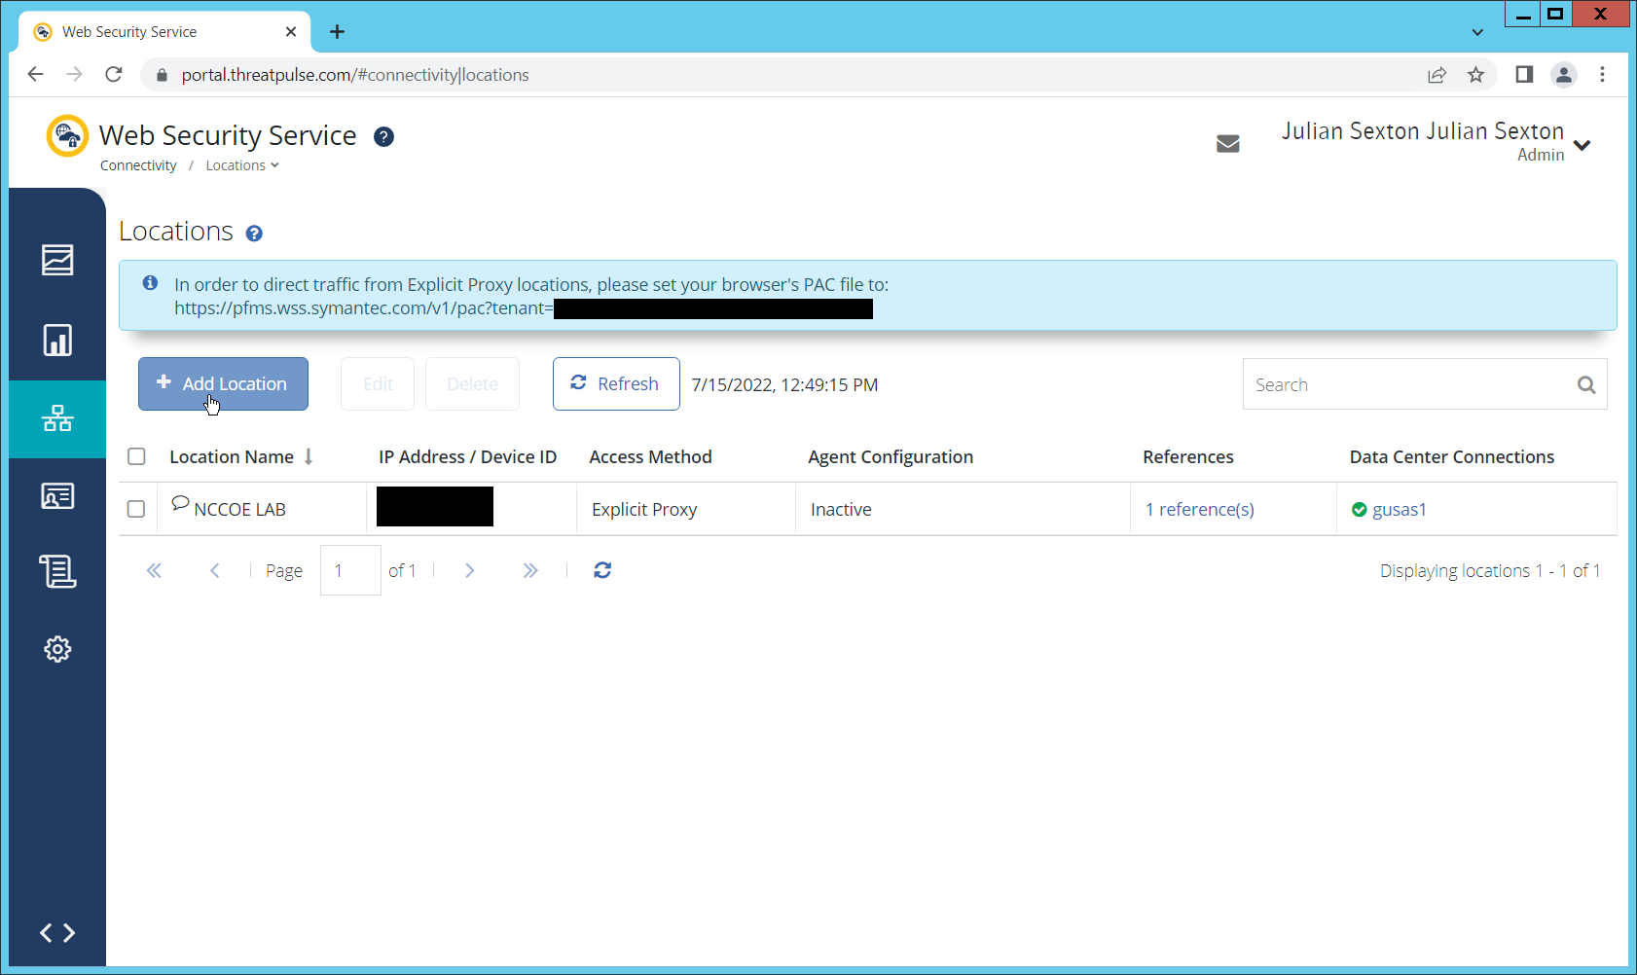Viewport: 1637px width, 975px height.
Task: Open the policy scroll sidebar icon
Action: (x=57, y=571)
